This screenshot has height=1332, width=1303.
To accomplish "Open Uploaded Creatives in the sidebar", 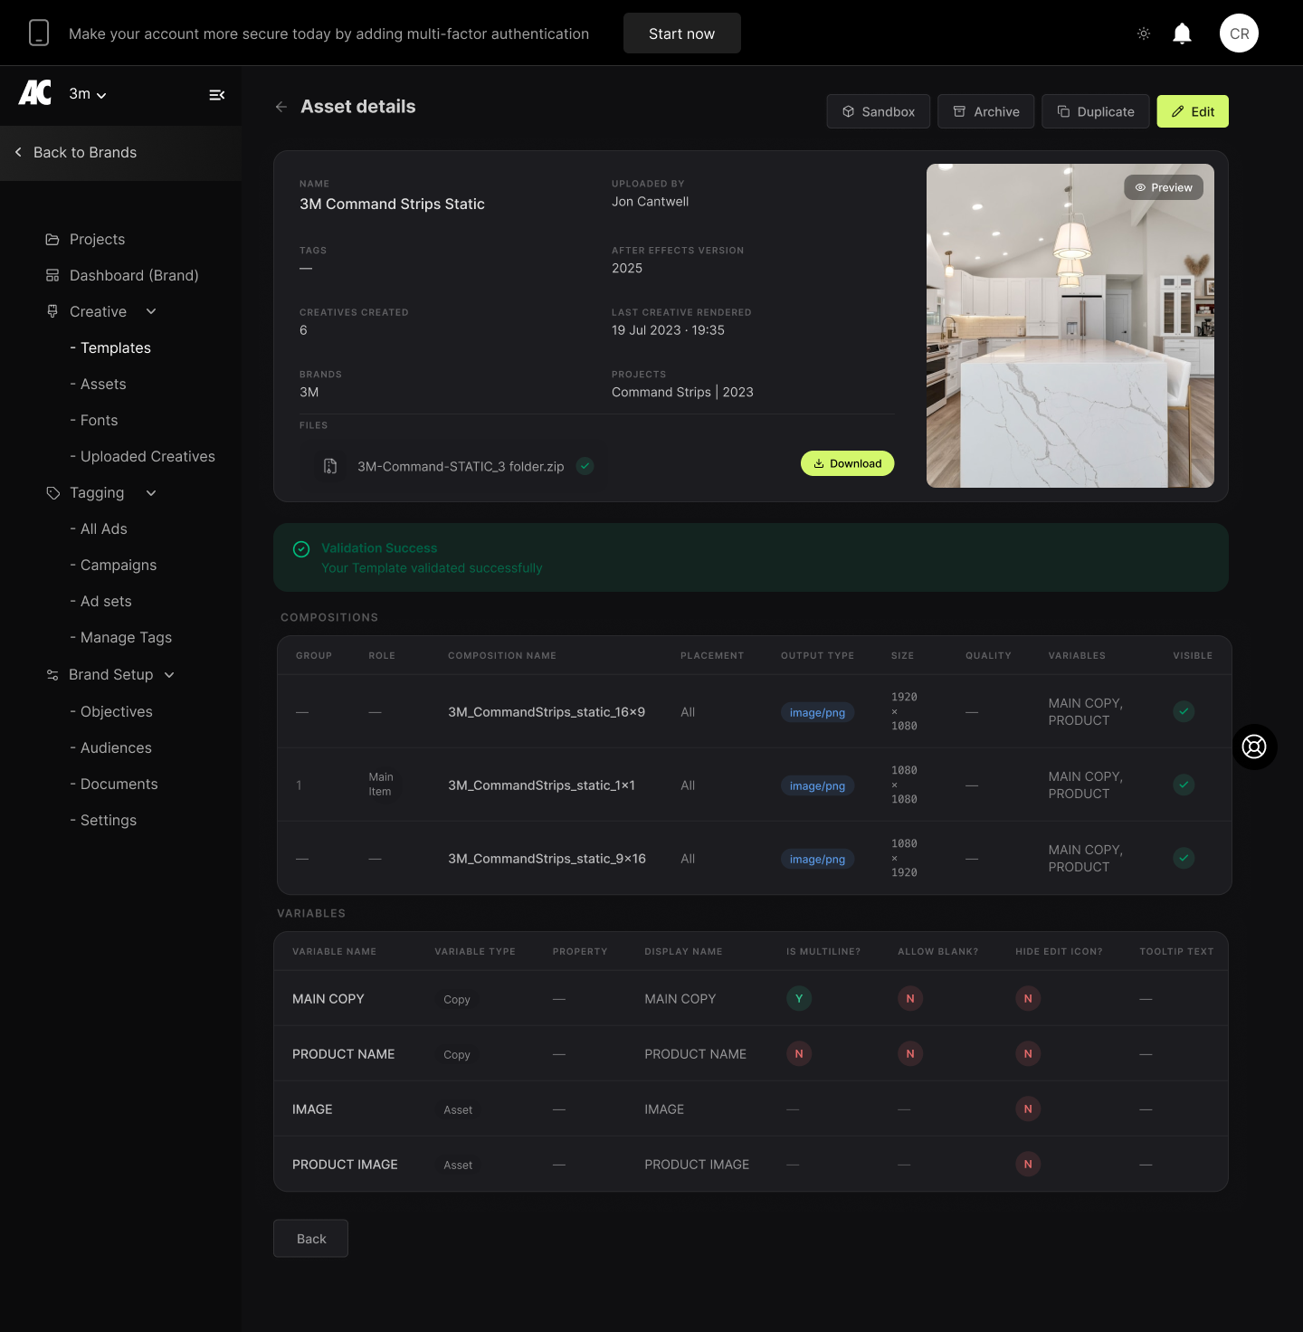I will click(x=147, y=457).
